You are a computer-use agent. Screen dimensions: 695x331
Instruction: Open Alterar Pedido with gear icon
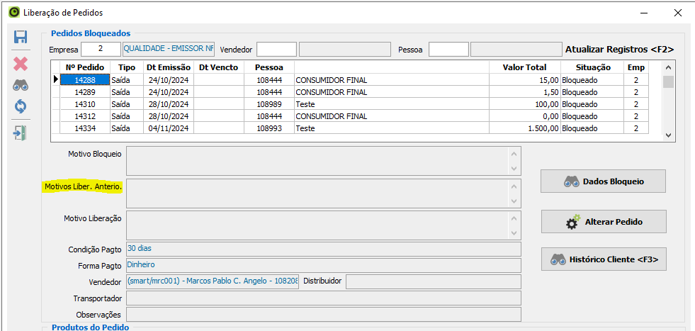pyautogui.click(x=603, y=222)
